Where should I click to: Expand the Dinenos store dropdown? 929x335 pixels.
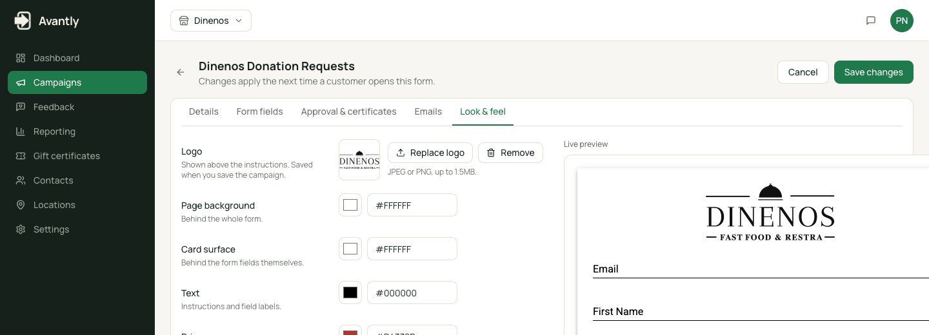[x=211, y=21]
